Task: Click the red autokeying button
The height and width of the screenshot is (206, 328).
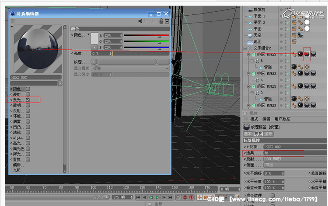Action: click(185, 197)
